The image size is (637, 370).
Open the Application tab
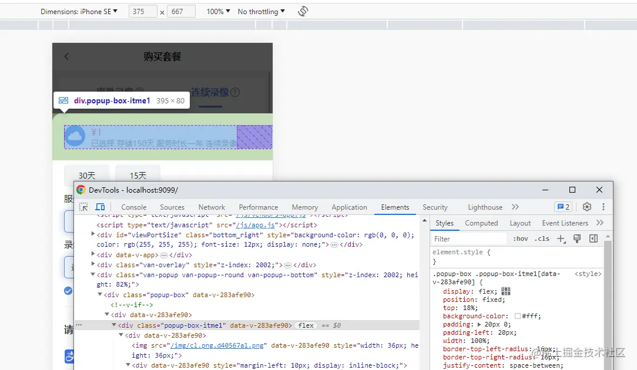click(x=350, y=207)
